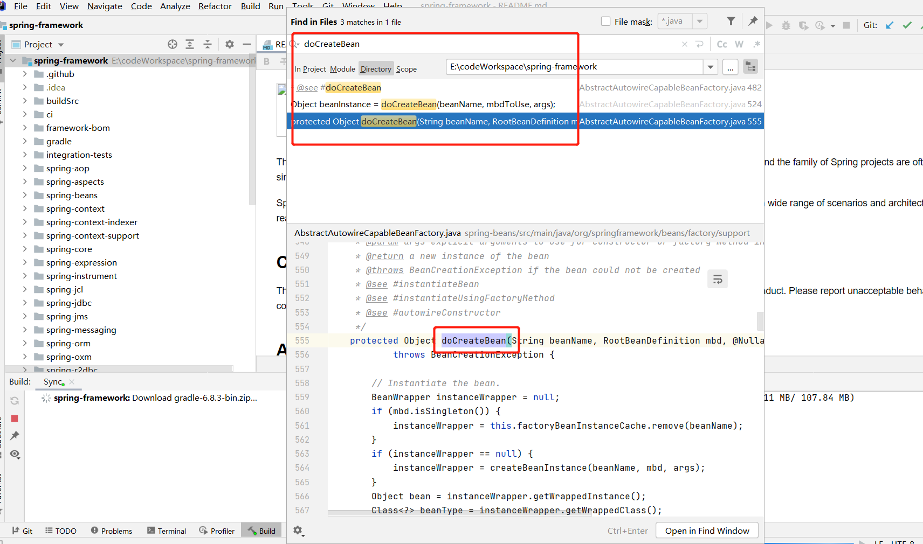This screenshot has width=923, height=544.
Task: Click Open in Find Window button
Action: coord(707,531)
